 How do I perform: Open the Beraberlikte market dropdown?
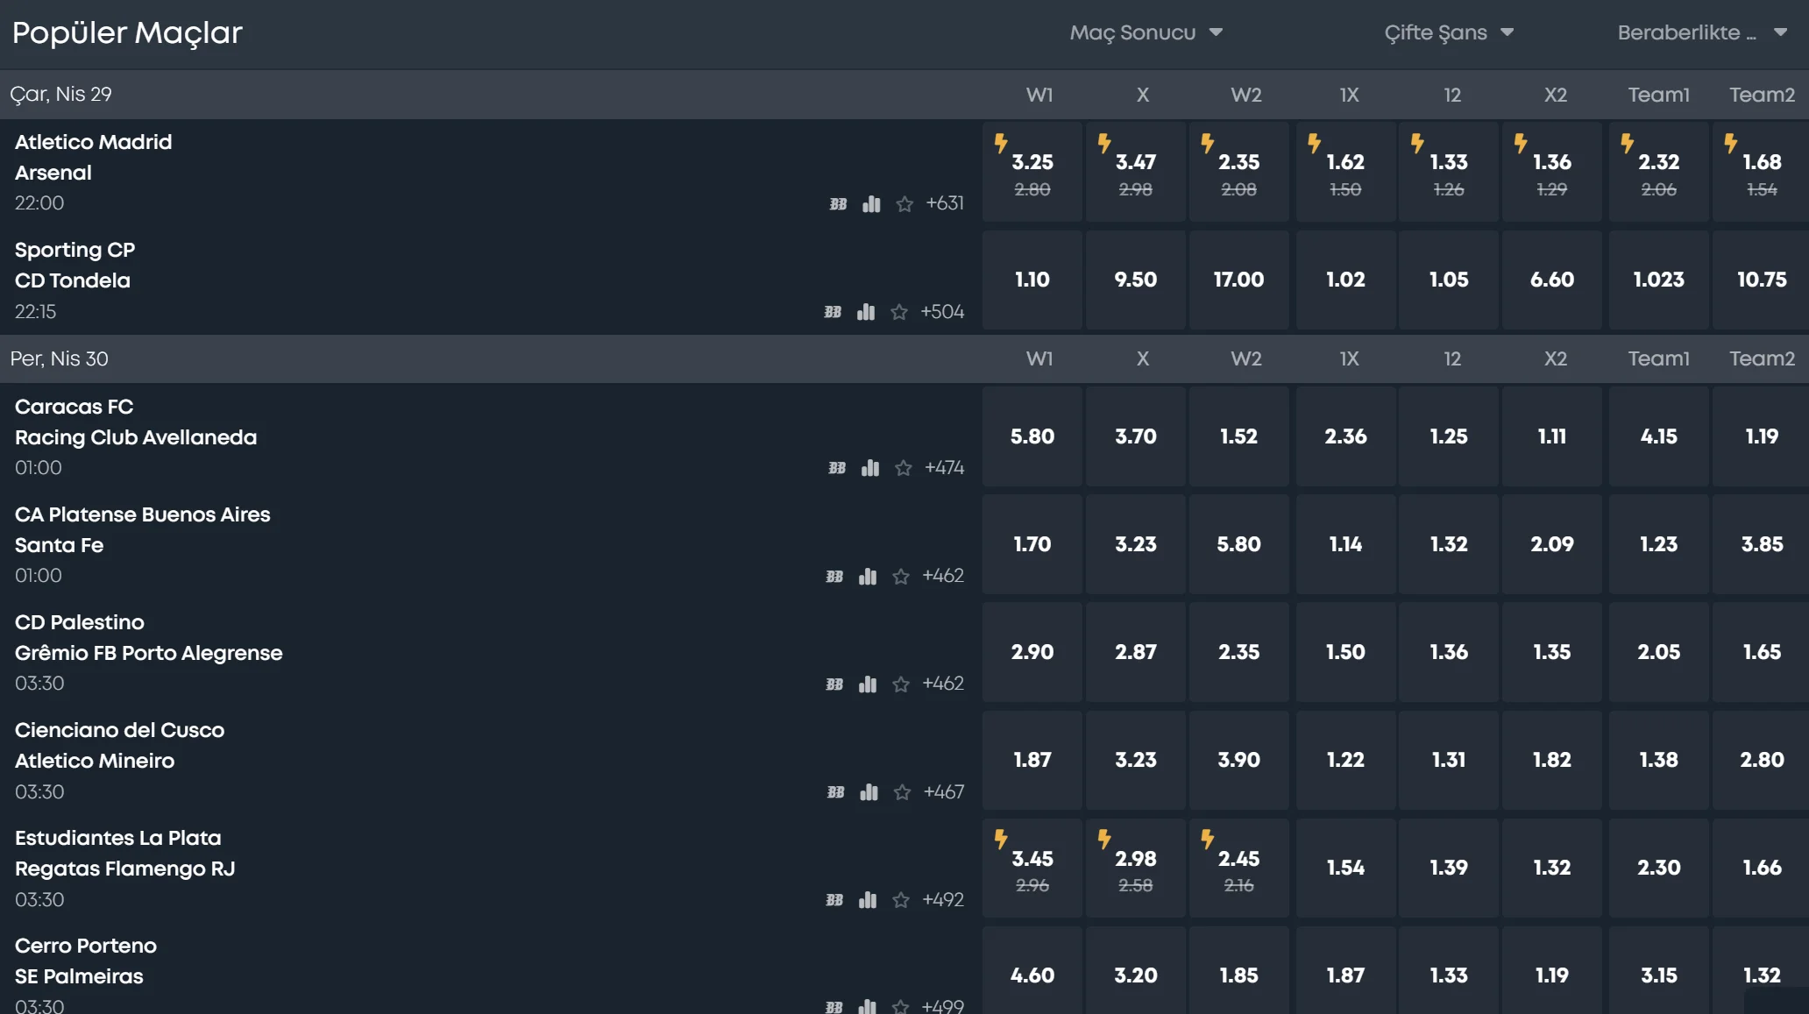[x=1702, y=32]
